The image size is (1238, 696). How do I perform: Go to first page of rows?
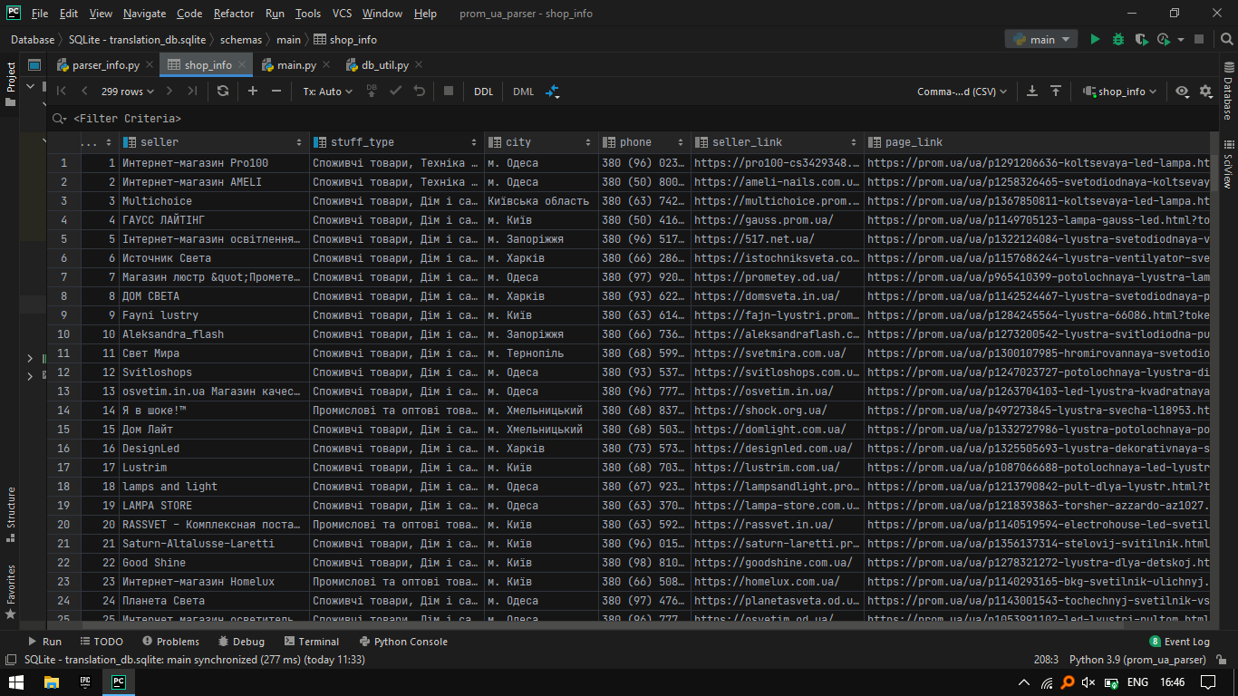(x=62, y=92)
